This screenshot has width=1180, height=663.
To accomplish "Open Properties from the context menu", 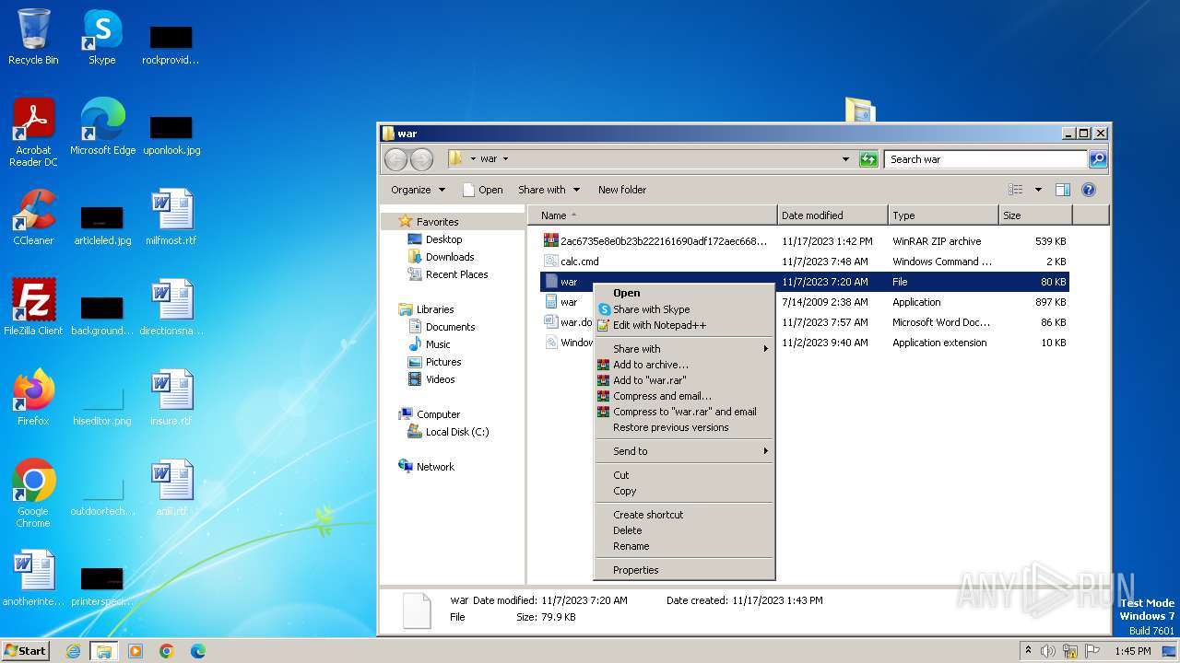I will (683, 570).
